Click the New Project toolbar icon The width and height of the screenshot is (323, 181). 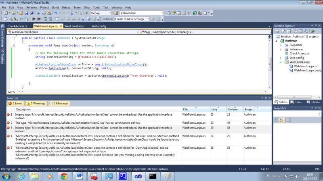point(6,13)
